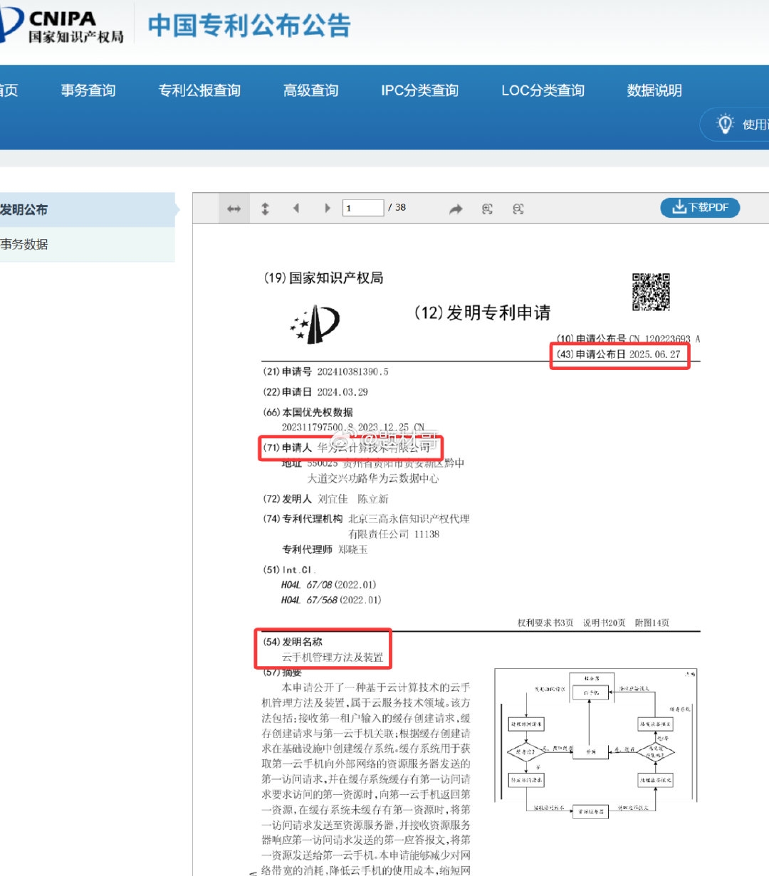Viewport: 769px width, 876px height.
Task: Click the zoom out magnifier icon
Action: click(518, 209)
